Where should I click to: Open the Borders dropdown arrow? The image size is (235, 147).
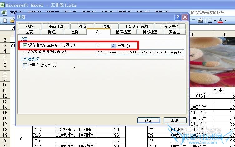point(215,21)
